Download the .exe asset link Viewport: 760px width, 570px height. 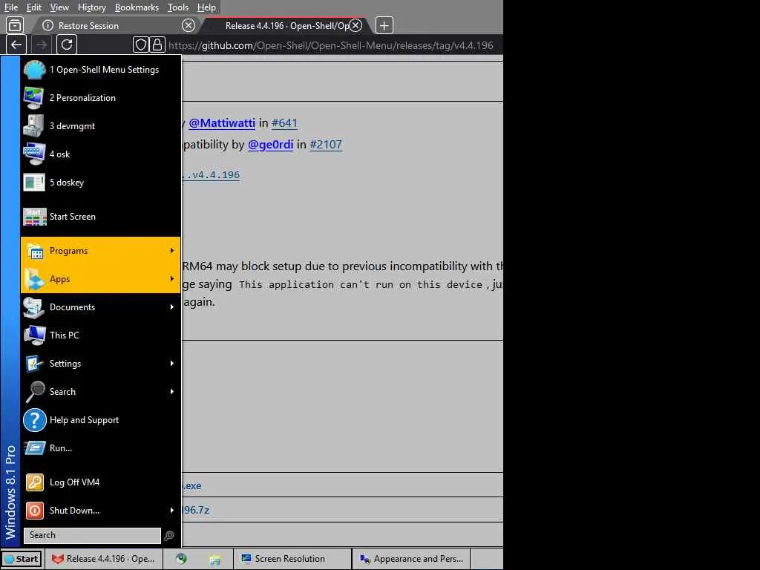[x=192, y=485]
